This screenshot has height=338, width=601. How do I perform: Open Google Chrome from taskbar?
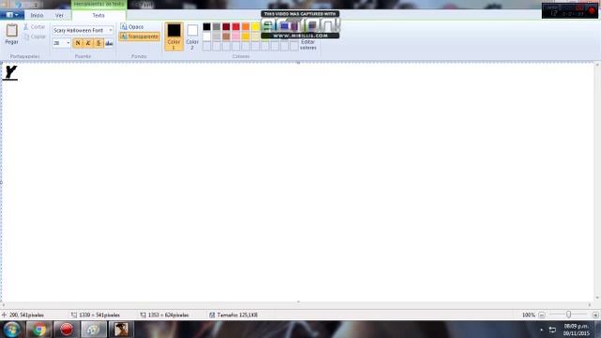[39, 330]
